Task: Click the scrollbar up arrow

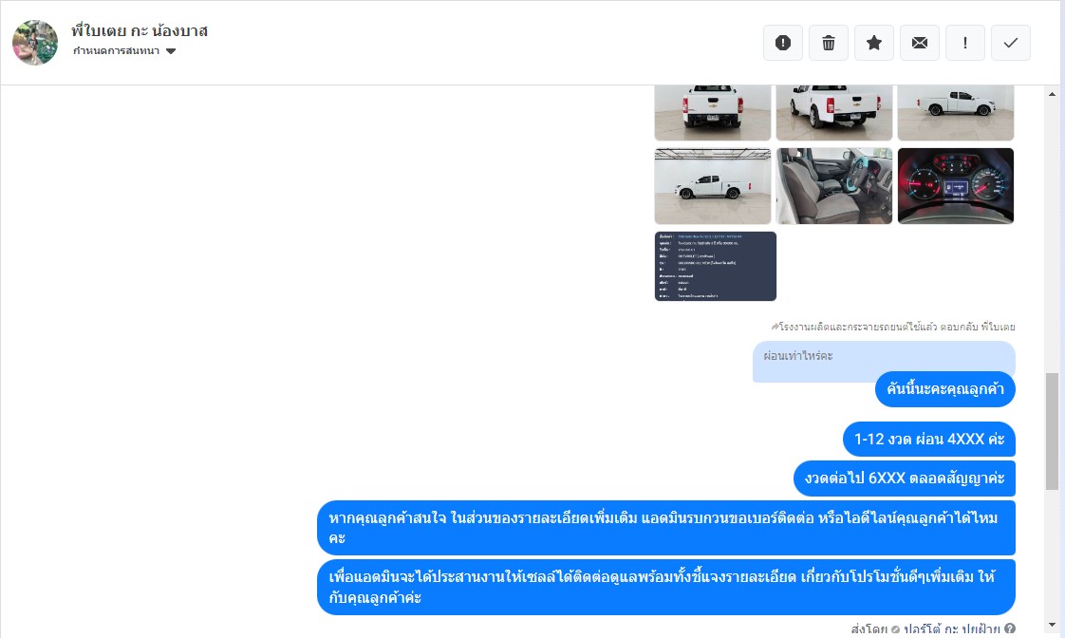Action: click(x=1052, y=94)
